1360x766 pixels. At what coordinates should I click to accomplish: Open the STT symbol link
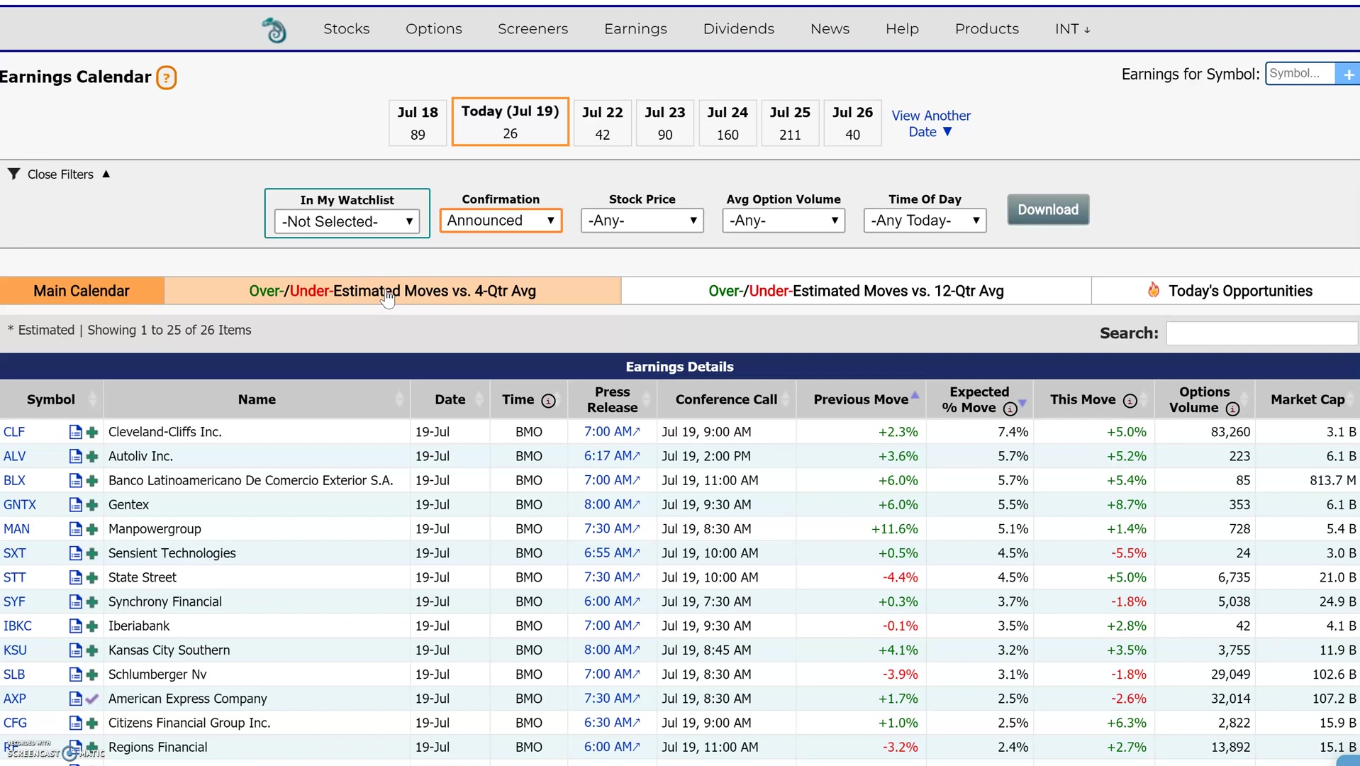click(x=14, y=577)
